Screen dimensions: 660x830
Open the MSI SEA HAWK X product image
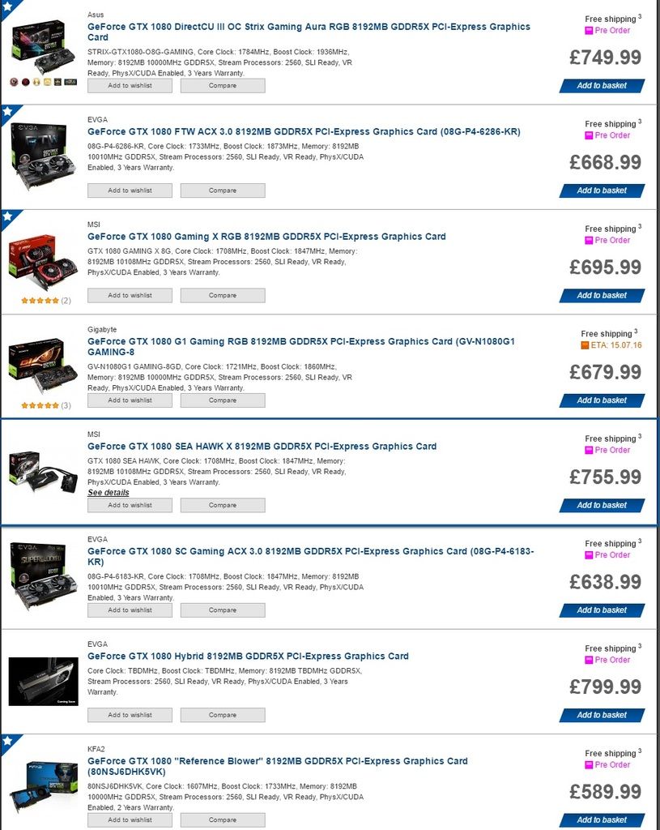[44, 471]
